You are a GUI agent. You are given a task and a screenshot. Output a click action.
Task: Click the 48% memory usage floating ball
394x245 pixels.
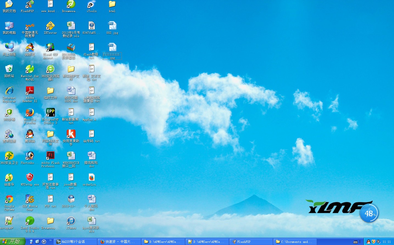pos(369,213)
